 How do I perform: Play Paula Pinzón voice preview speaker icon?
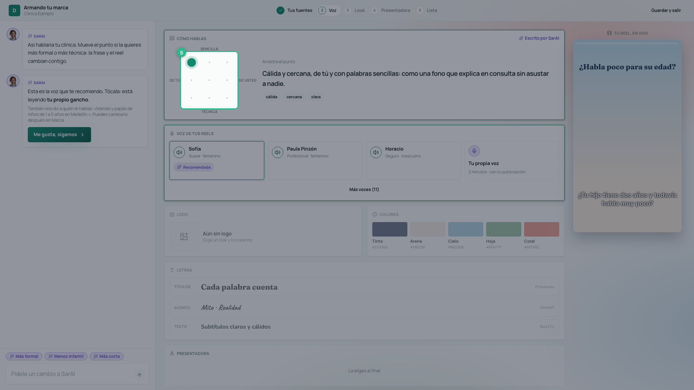[x=278, y=152]
